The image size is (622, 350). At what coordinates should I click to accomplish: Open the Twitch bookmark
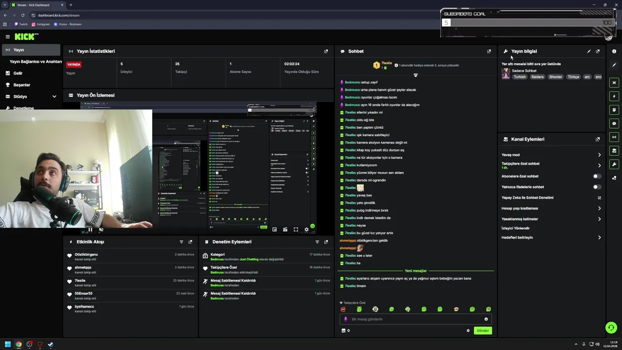tap(21, 24)
